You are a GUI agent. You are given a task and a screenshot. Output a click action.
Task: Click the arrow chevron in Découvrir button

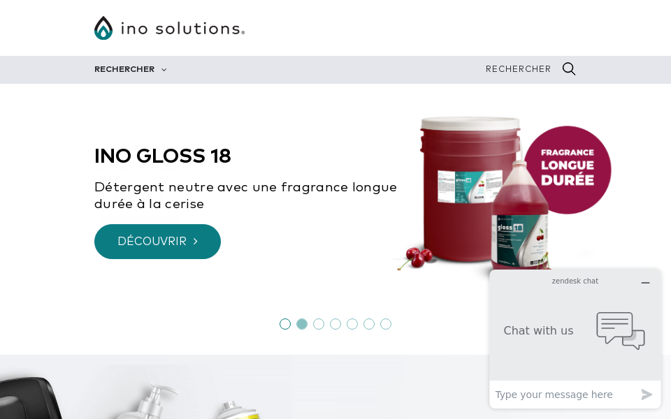[196, 241]
